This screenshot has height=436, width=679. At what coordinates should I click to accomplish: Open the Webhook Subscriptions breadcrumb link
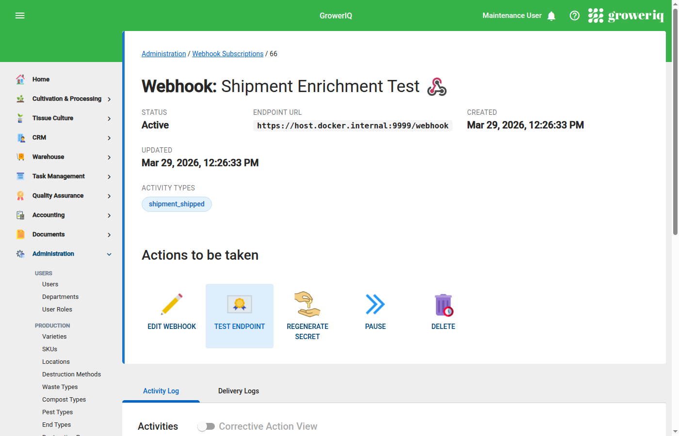(x=227, y=54)
